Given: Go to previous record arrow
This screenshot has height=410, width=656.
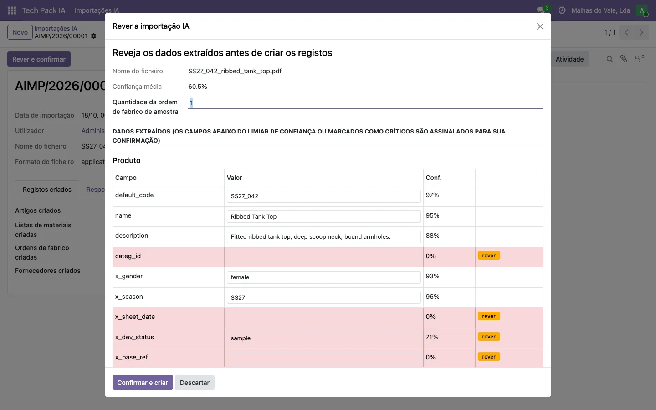Looking at the screenshot, I should point(626,32).
